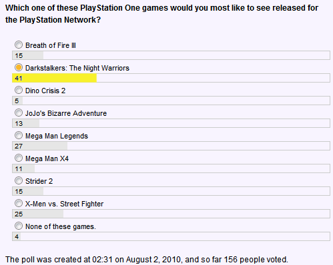Pick JoJo's Bizarre Adventure radio option
333x265 pixels.
tap(19, 113)
